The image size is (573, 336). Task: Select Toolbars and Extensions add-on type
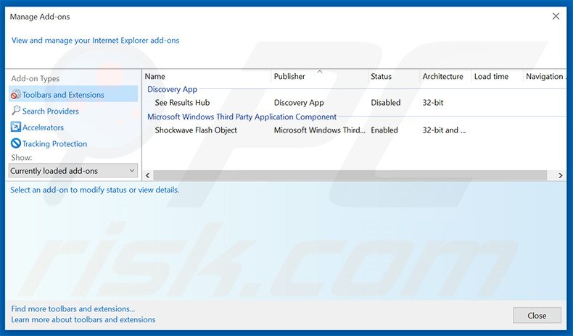click(73, 94)
